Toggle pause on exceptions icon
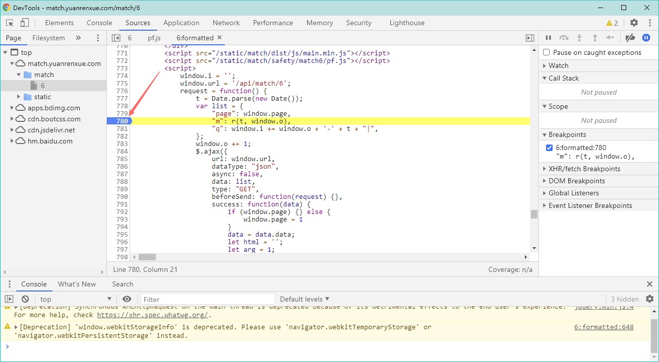Screen dimensions: 659x362 pyautogui.click(x=646, y=38)
